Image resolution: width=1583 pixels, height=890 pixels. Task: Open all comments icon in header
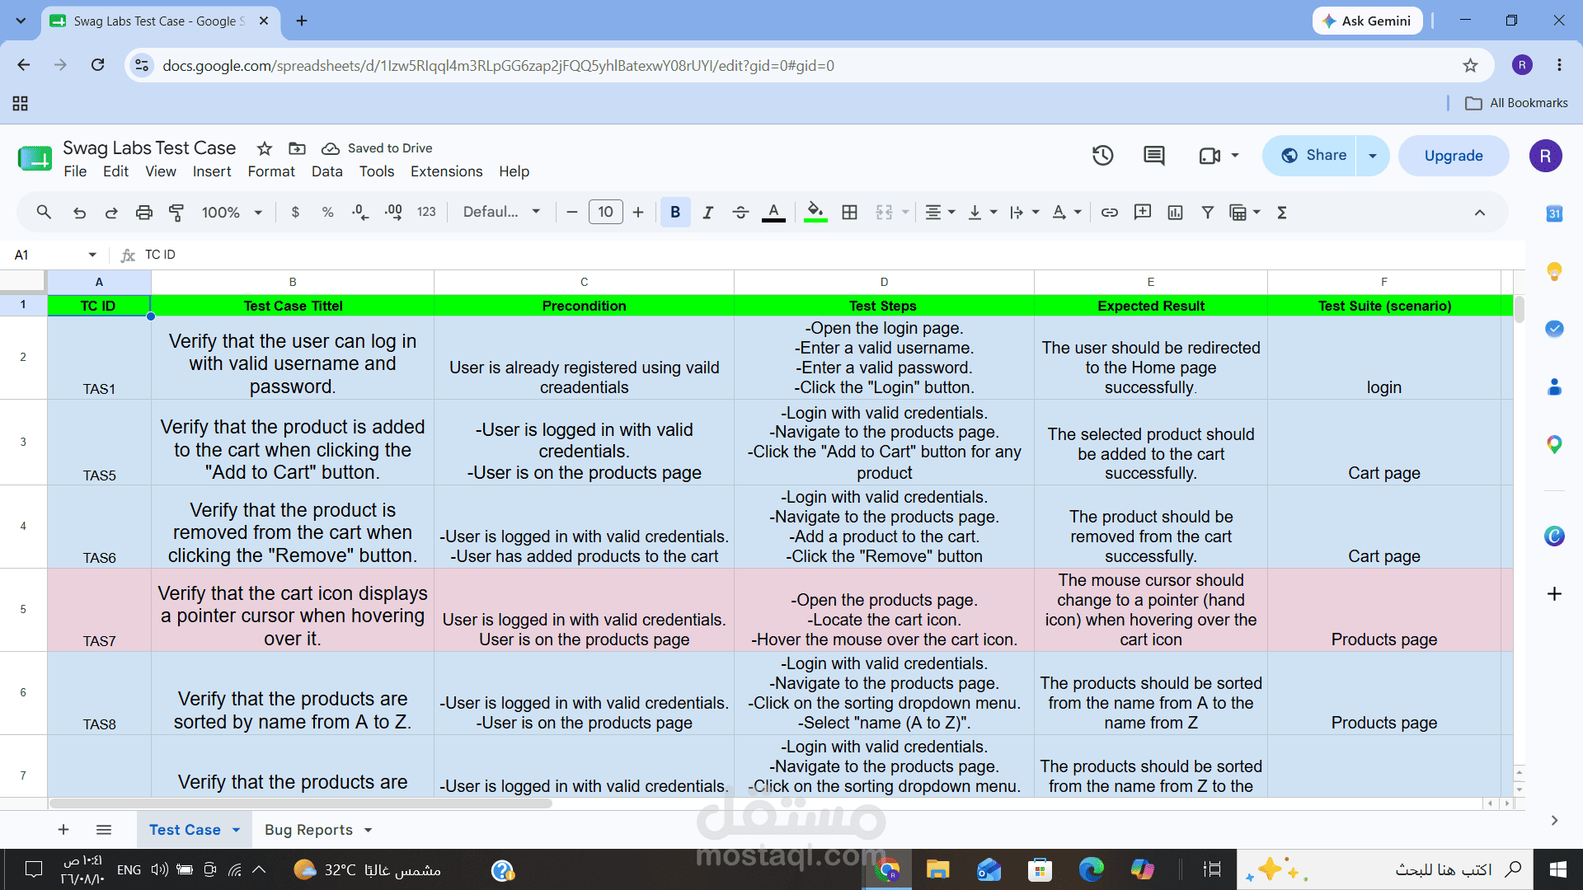(x=1154, y=156)
